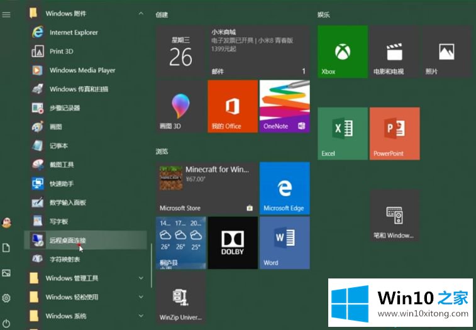Open Pictures from the left rail

tap(6, 273)
